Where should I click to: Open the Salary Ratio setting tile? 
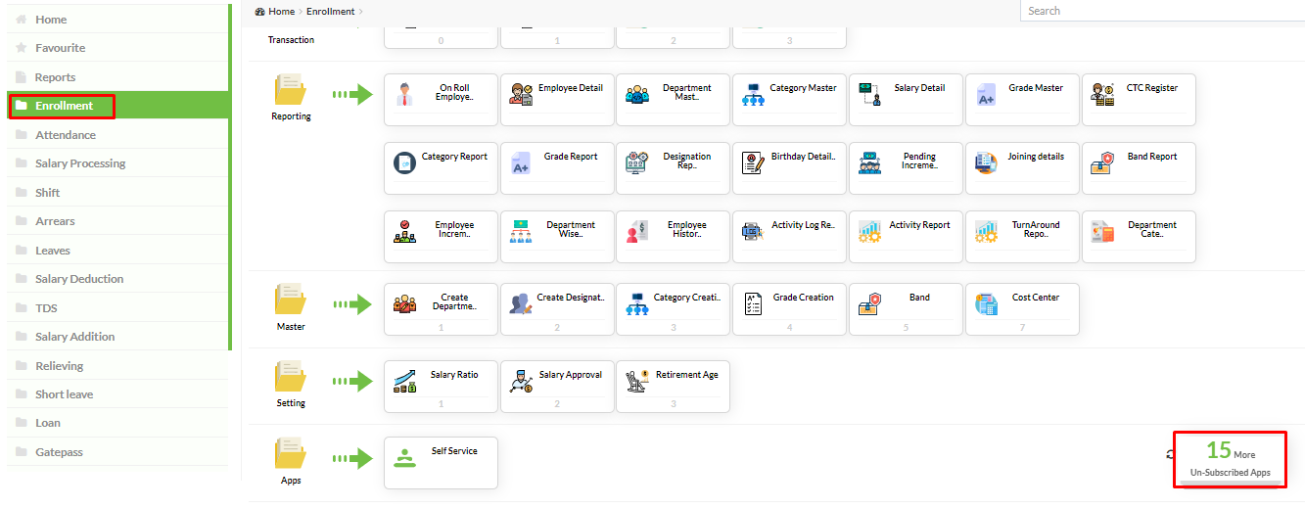click(x=442, y=387)
